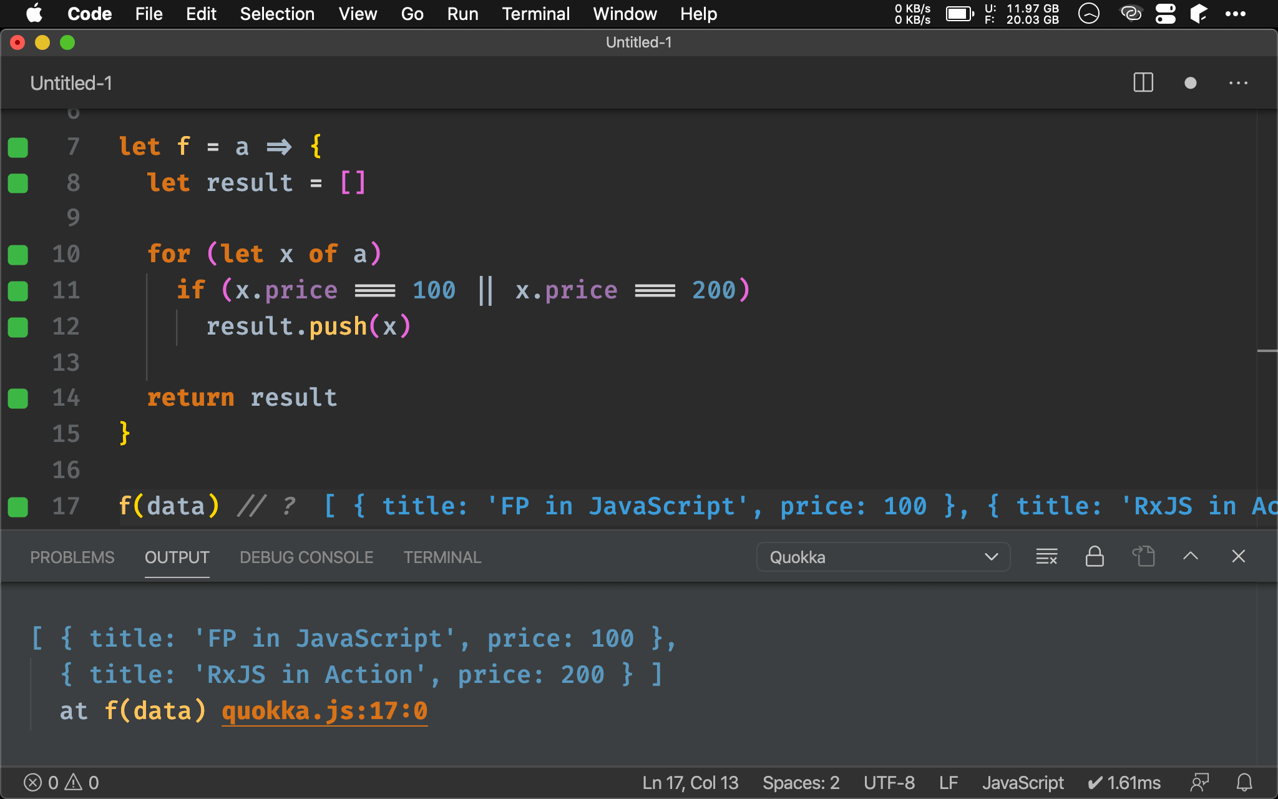Screen dimensions: 1278x799
Task: Open the View menu
Action: [x=358, y=14]
